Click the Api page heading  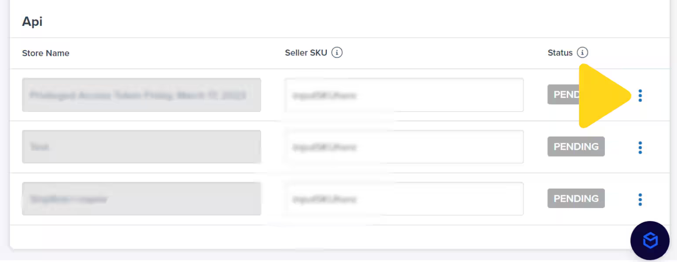coord(32,21)
